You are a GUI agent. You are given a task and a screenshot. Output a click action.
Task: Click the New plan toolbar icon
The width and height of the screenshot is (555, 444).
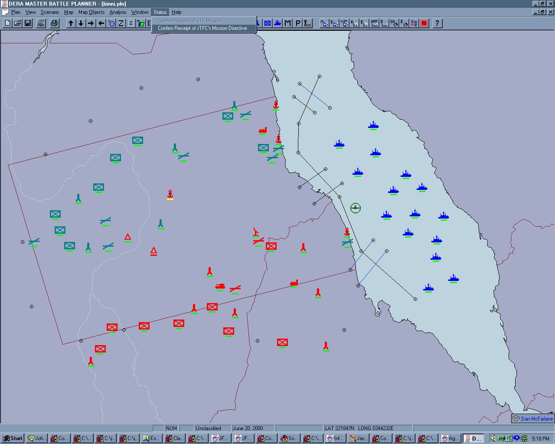tap(7, 23)
